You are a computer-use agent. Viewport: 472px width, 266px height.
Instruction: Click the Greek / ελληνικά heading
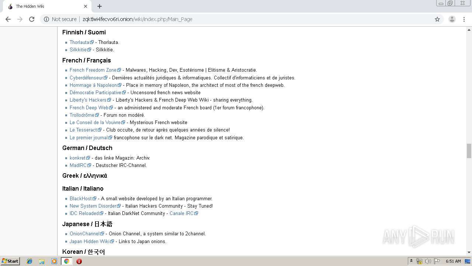(85, 175)
